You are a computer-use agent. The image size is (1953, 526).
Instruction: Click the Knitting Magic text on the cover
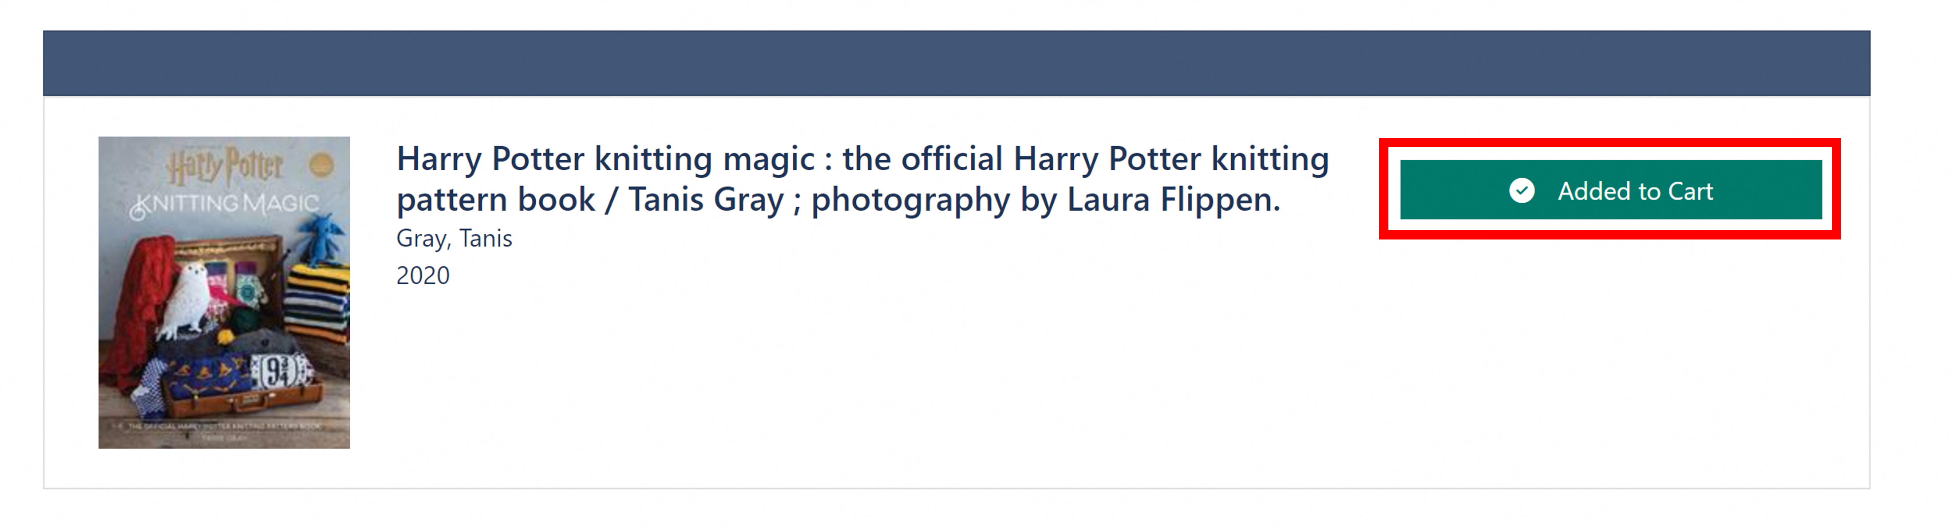(225, 204)
